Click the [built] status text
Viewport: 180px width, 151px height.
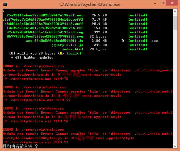(x=74, y=53)
